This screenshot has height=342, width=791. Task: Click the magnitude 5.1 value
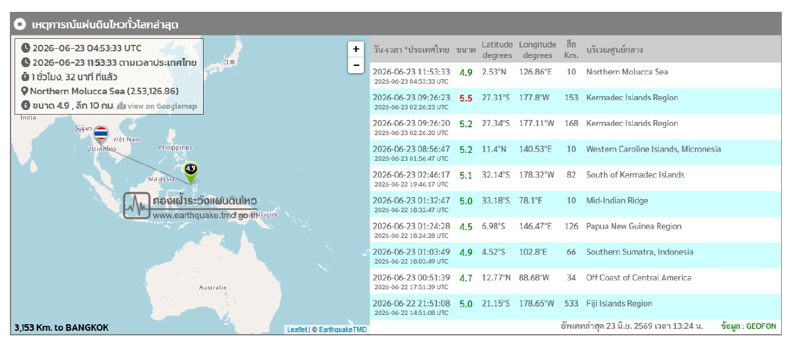[x=466, y=175]
